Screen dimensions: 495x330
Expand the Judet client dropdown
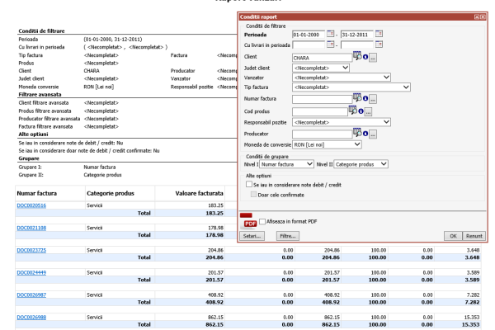[321, 68]
